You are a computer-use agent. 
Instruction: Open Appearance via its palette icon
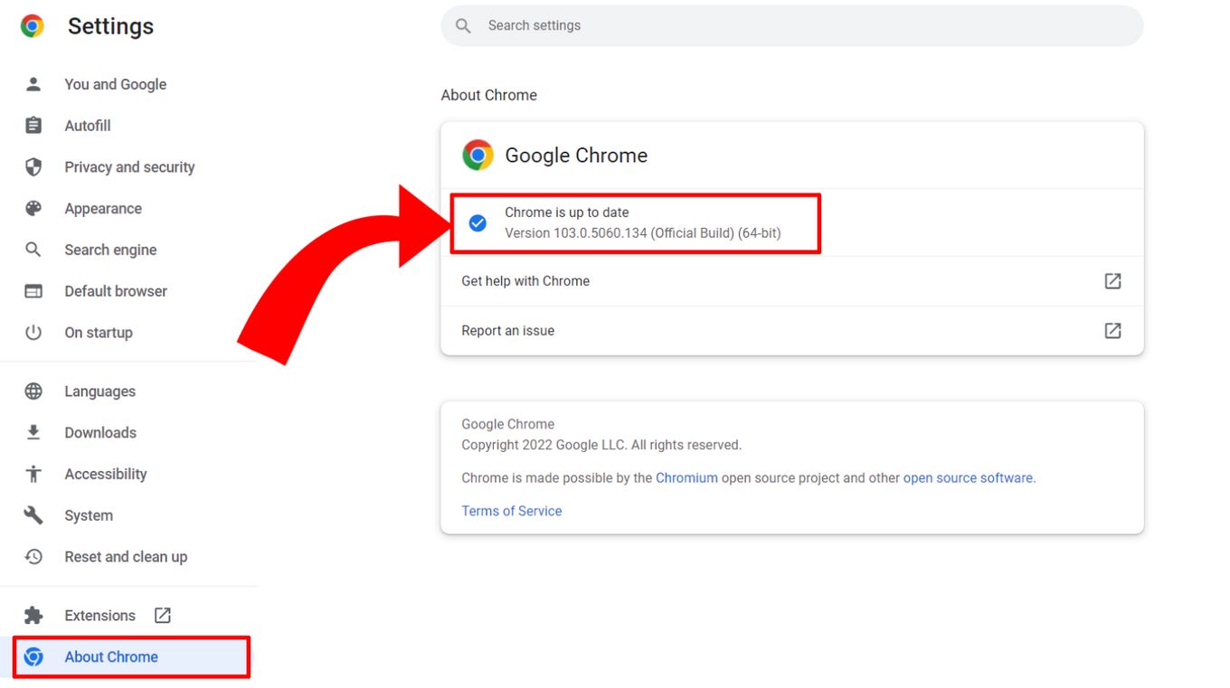coord(33,208)
